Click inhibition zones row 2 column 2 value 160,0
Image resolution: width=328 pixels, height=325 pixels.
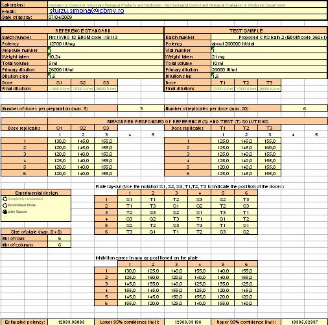coord(152,277)
